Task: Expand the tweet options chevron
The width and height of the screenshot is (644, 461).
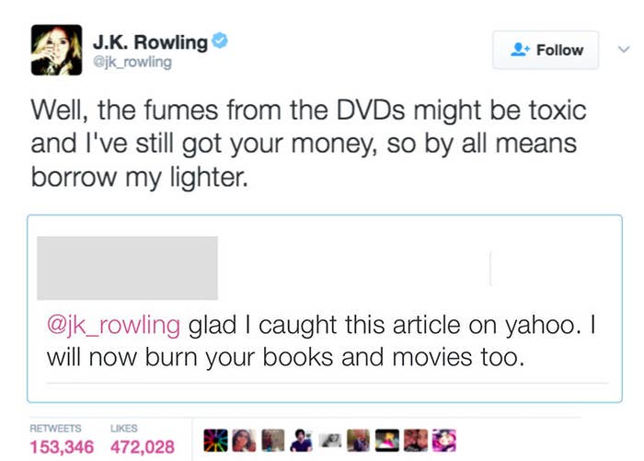Action: pyautogui.click(x=624, y=50)
